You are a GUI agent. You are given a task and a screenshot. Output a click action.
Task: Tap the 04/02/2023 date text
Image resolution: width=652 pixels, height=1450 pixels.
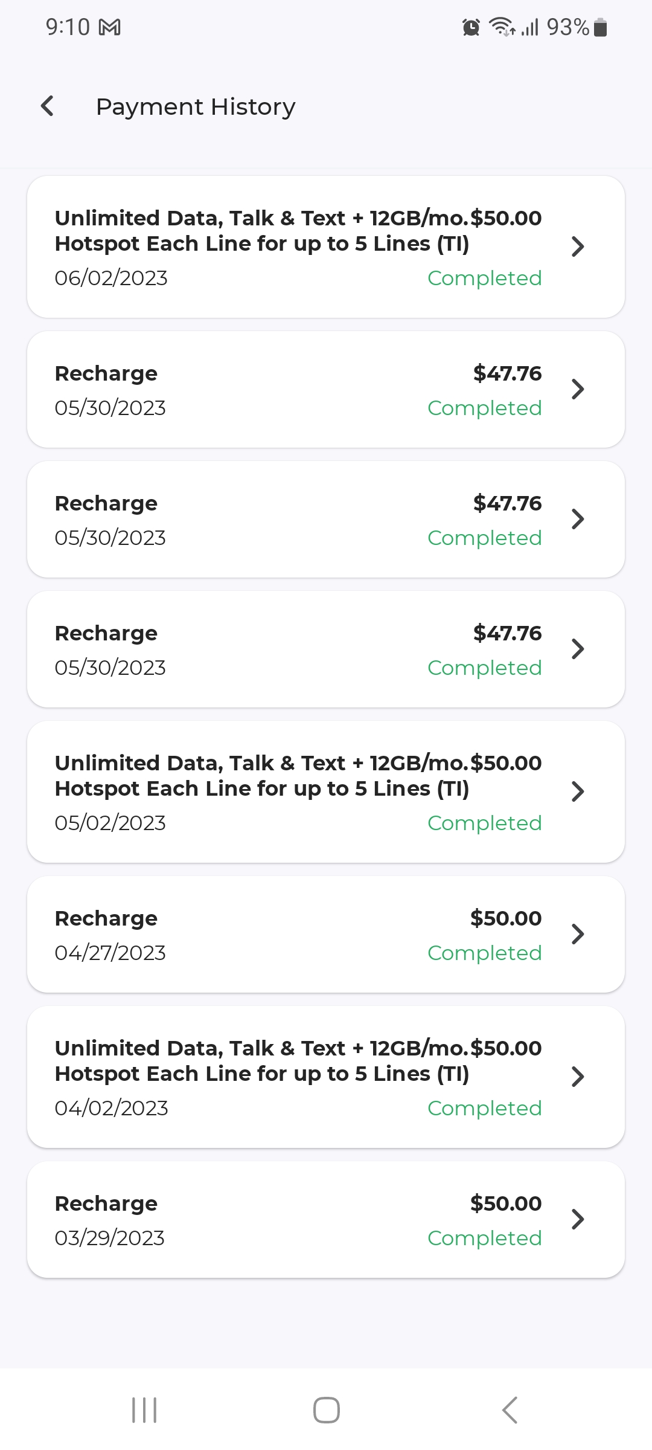[111, 1108]
